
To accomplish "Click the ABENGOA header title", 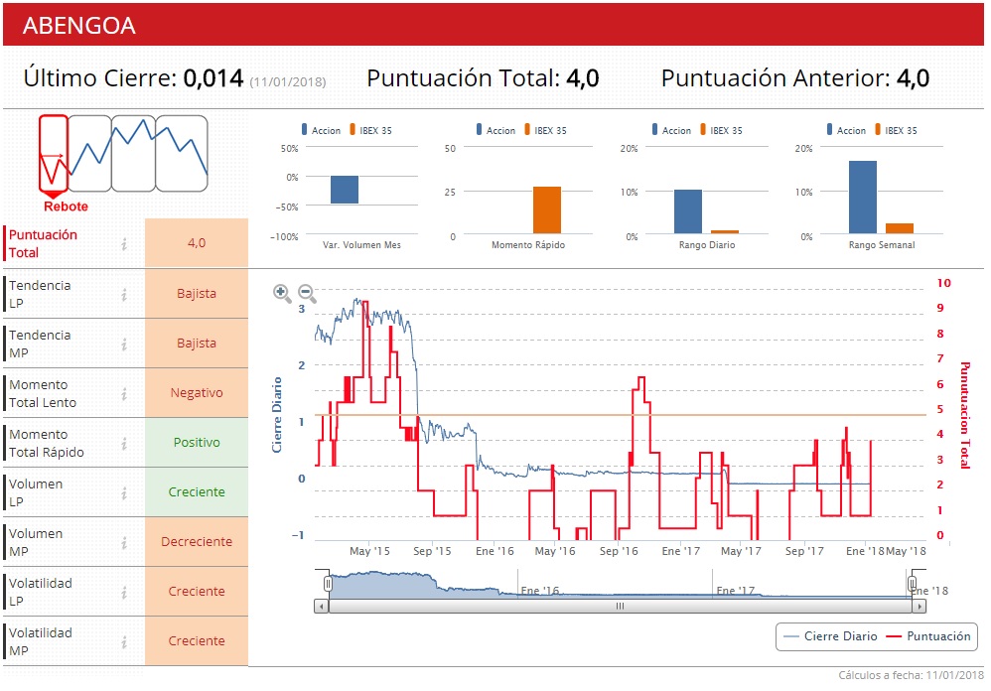I will coord(78,26).
